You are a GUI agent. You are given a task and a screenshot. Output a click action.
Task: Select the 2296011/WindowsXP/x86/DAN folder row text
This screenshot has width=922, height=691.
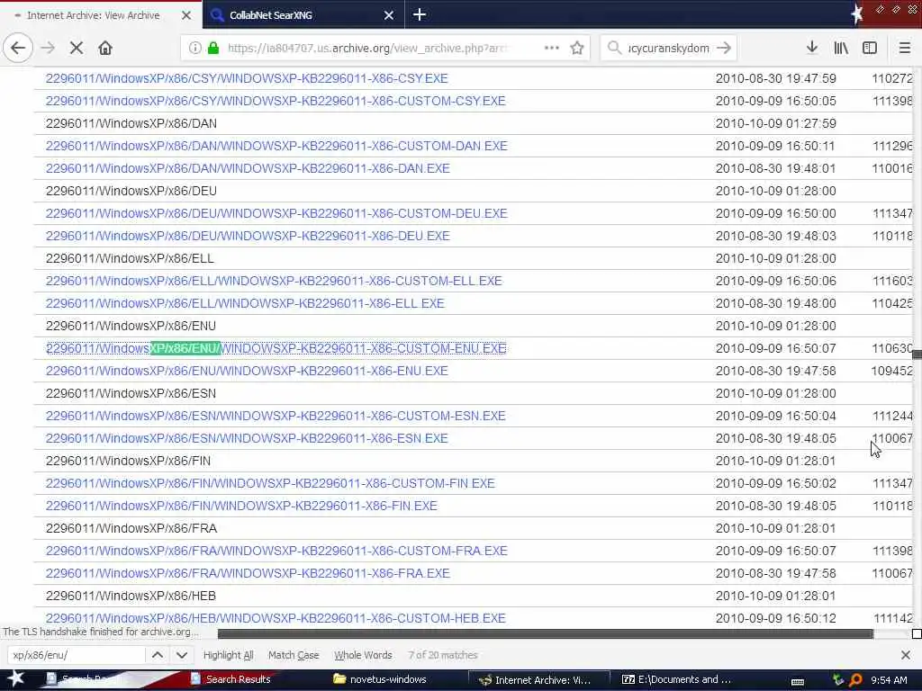click(131, 123)
